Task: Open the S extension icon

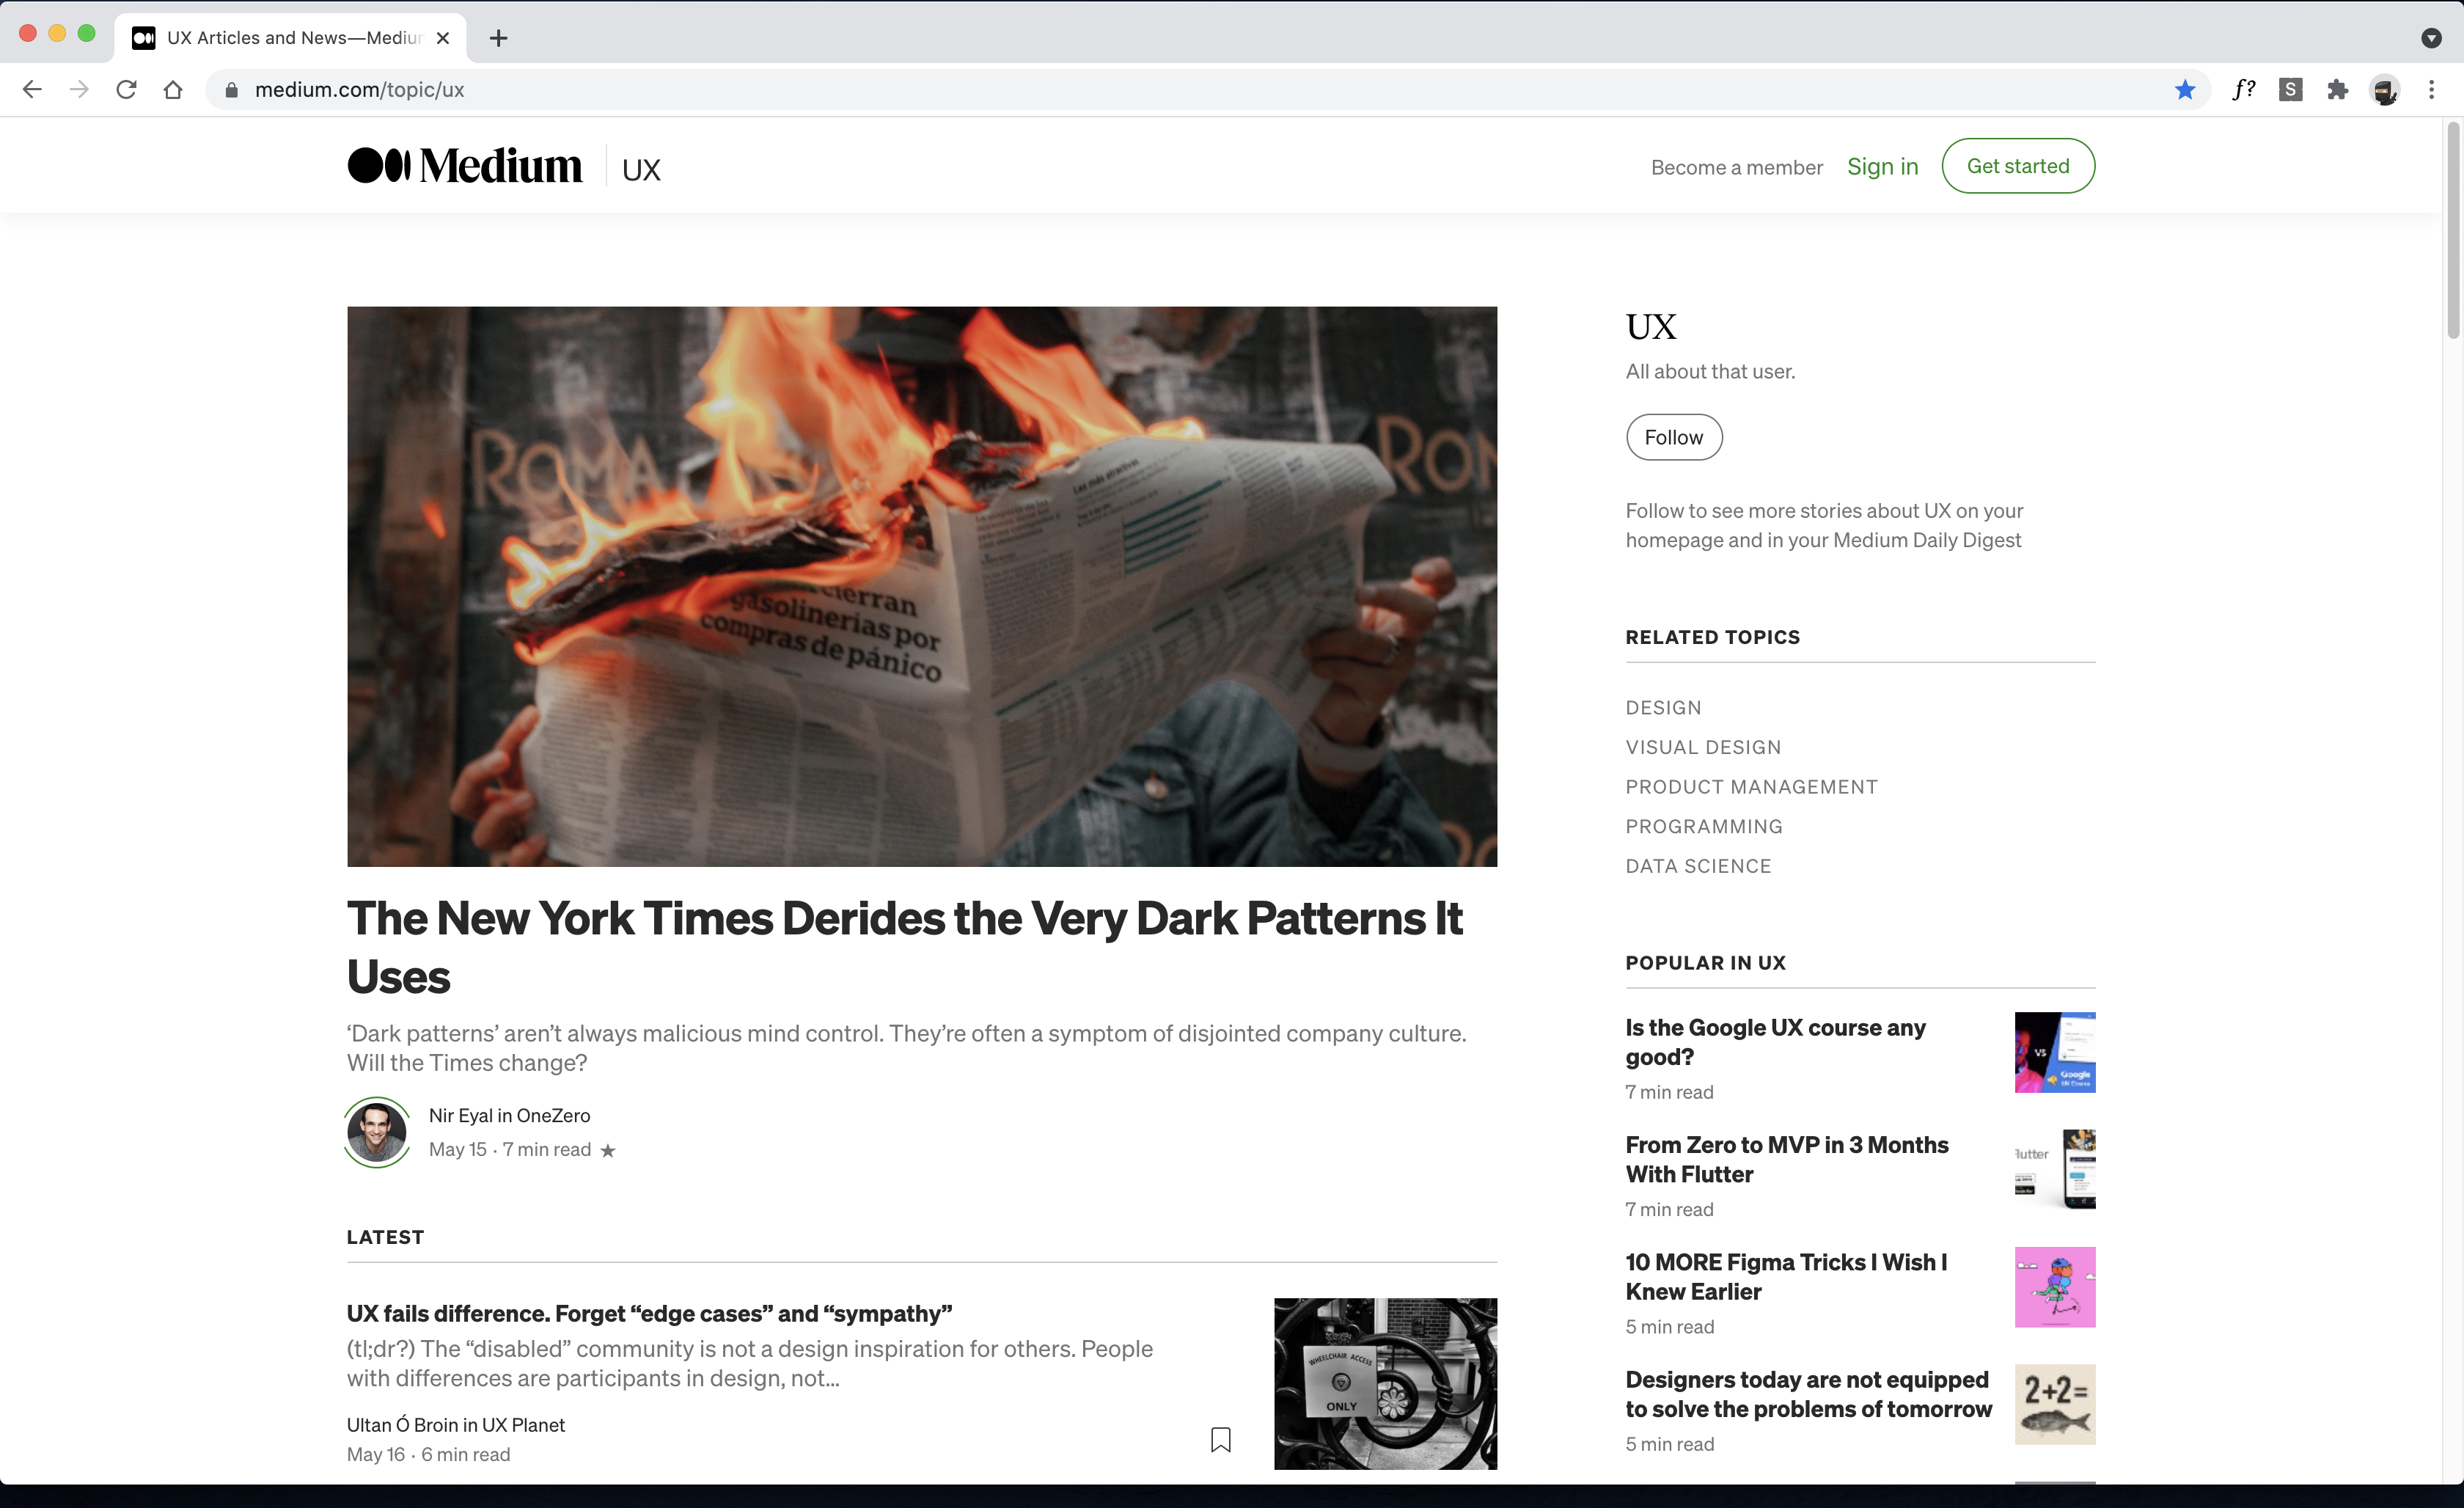Action: (x=2291, y=90)
